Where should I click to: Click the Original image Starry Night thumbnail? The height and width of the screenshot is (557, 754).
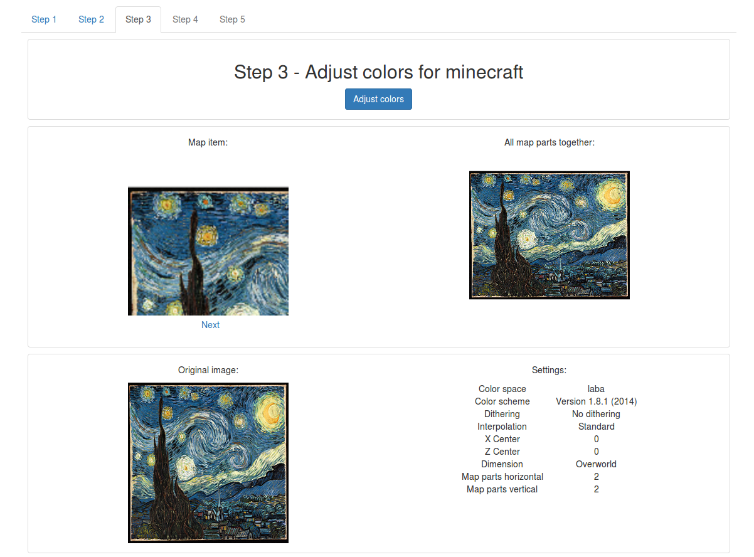tap(208, 462)
